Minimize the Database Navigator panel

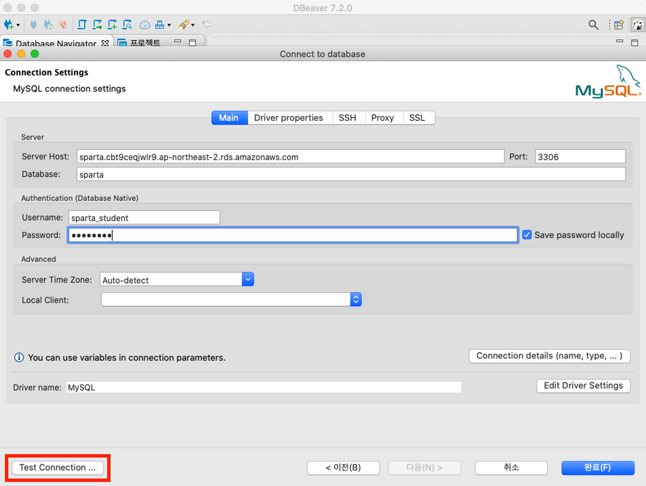[x=178, y=41]
